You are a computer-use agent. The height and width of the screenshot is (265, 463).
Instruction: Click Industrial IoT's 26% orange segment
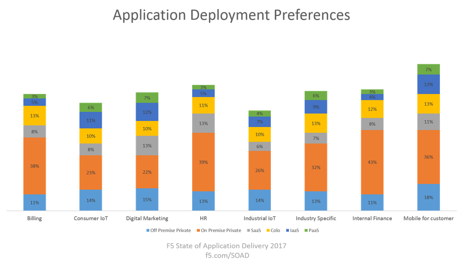260,170
